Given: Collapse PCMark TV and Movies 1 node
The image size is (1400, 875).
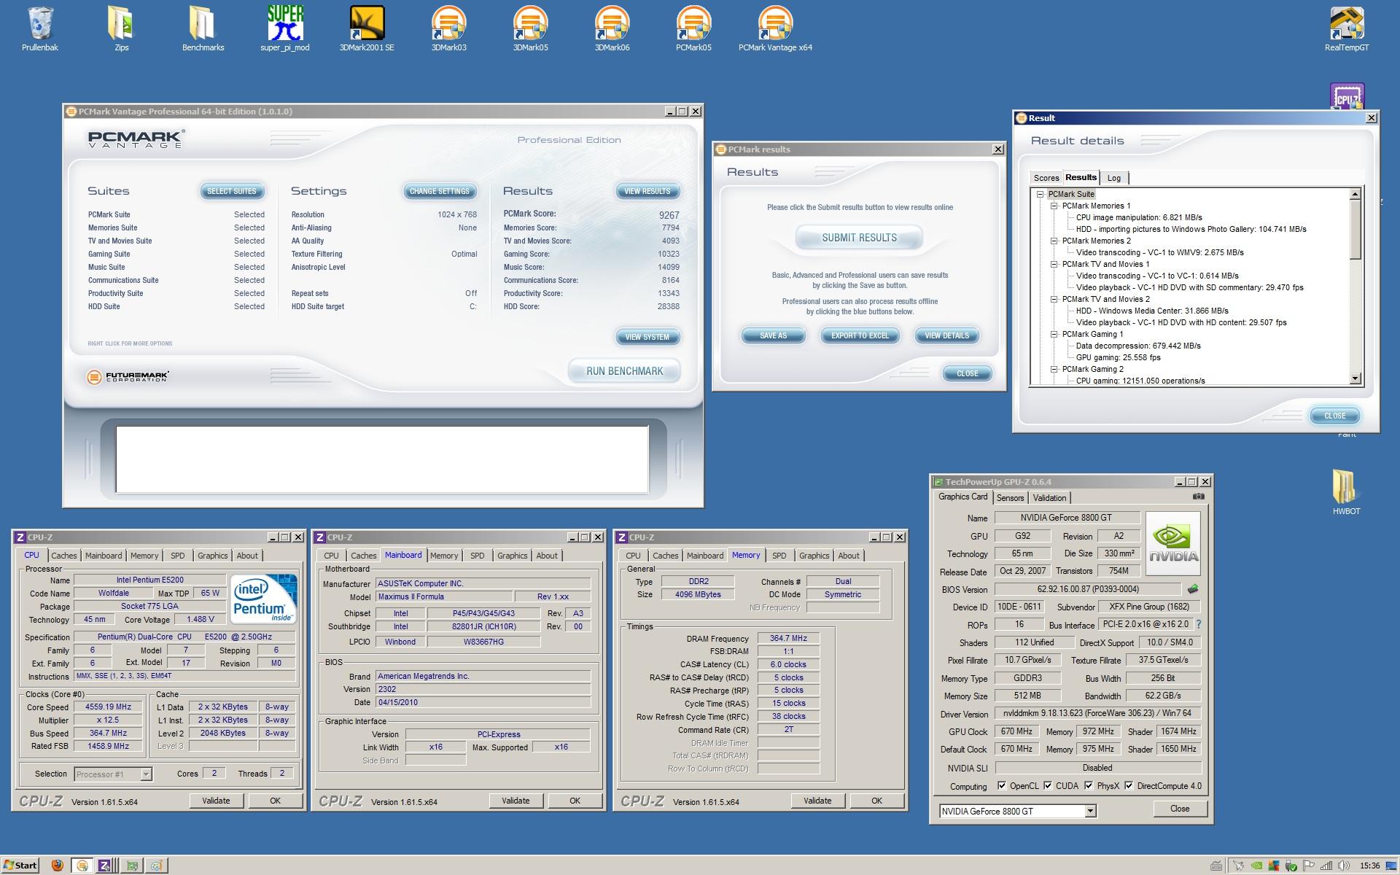Looking at the screenshot, I should click(x=1054, y=264).
